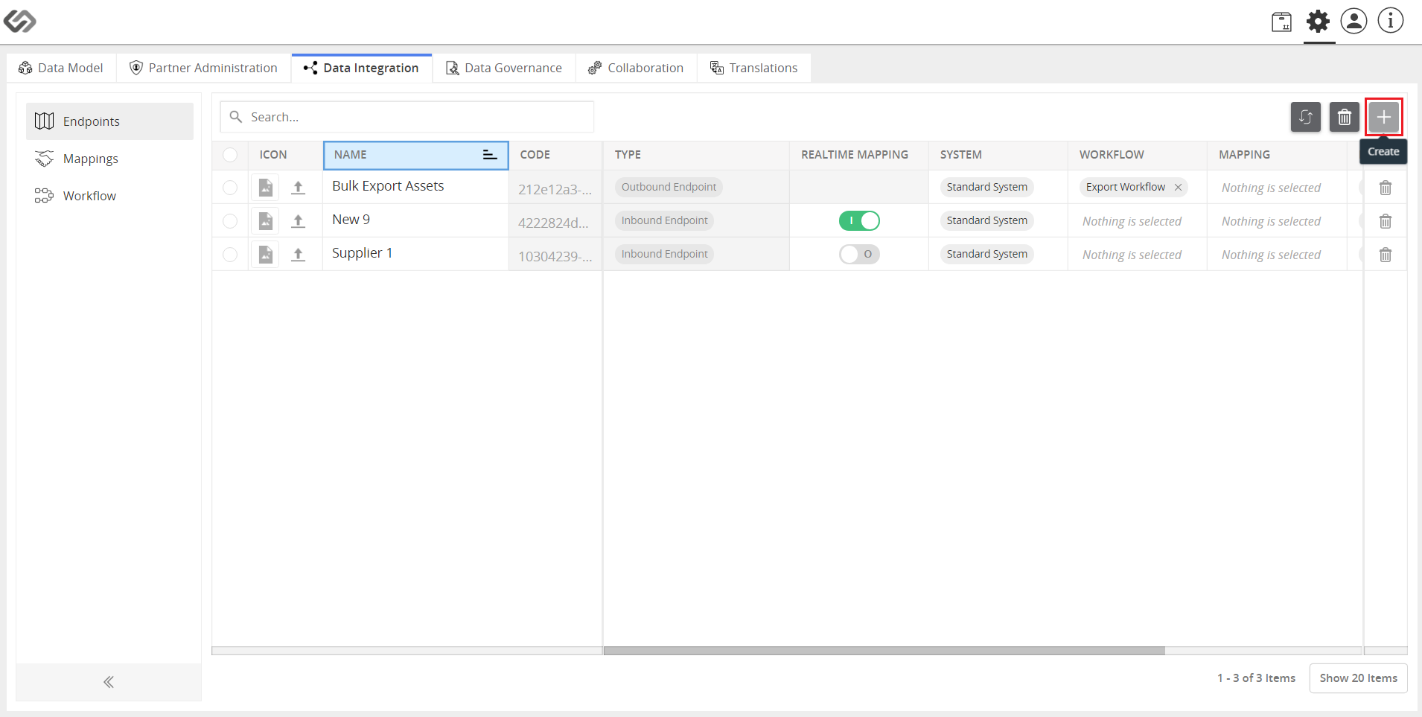The width and height of the screenshot is (1422, 717).
Task: Open the settings gear icon
Action: point(1318,22)
